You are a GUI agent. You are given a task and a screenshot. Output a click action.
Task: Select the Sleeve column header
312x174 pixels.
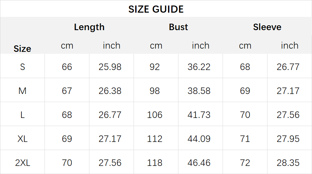click(x=267, y=27)
